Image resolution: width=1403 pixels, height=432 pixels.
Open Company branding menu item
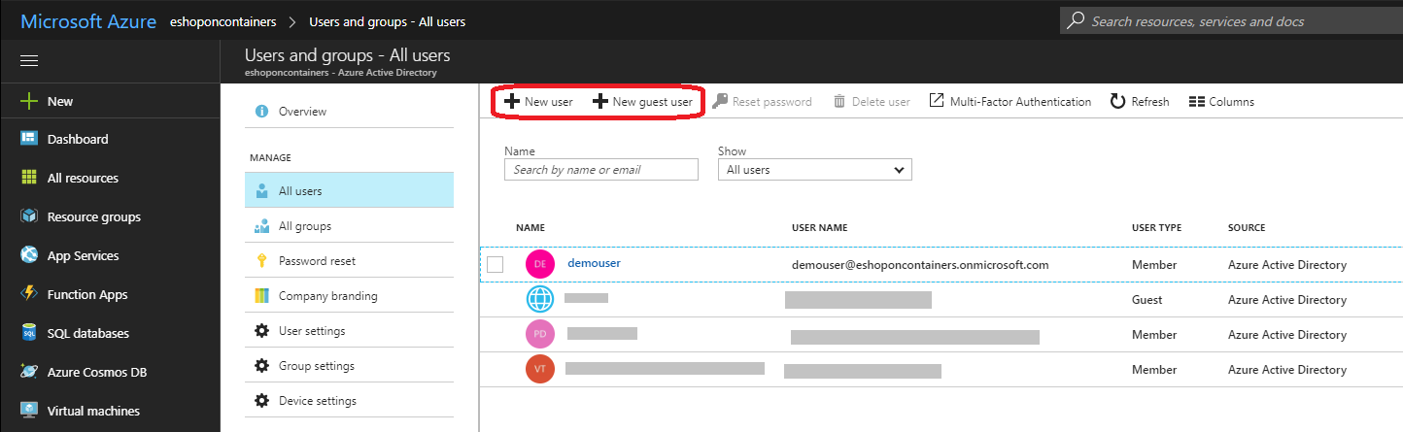349,296
